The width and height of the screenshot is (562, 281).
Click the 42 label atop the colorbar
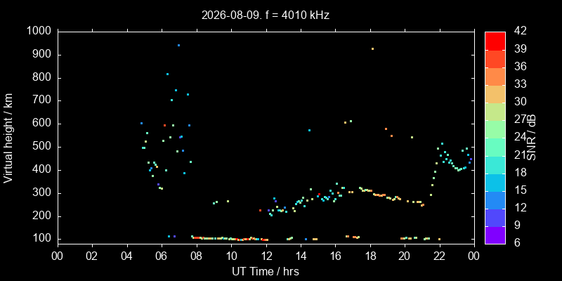pyautogui.click(x=521, y=31)
